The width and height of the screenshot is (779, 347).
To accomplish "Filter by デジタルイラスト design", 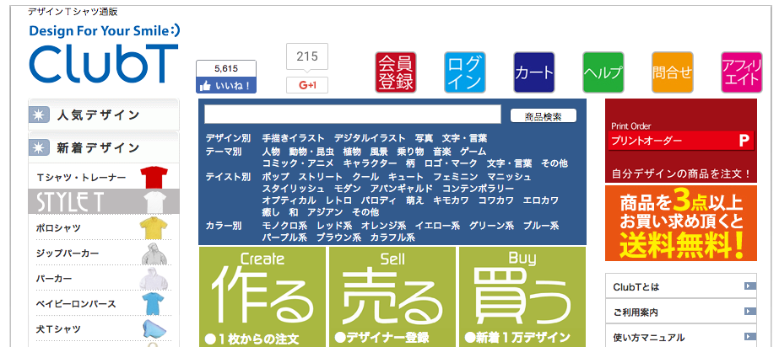I will (370, 138).
